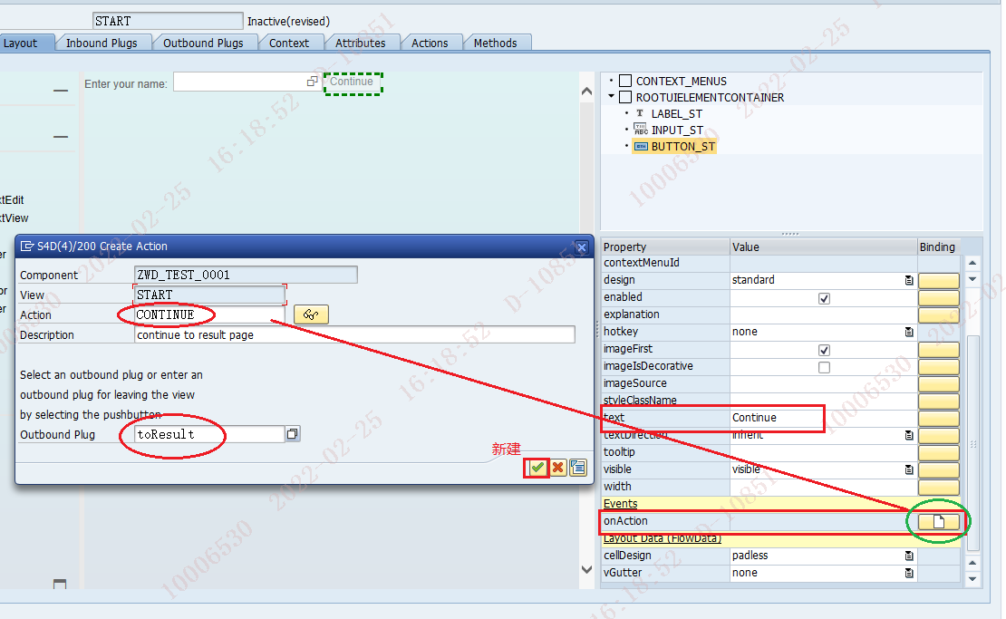Open value help icon in name input preview
Viewport: 1006px width, 619px height.
coord(313,82)
